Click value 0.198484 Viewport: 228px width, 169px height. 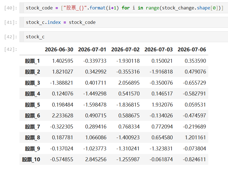(63, 105)
